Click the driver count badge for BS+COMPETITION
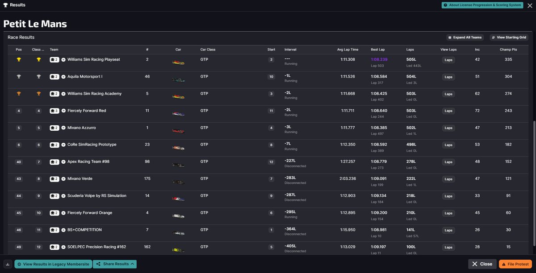 pyautogui.click(x=54, y=230)
